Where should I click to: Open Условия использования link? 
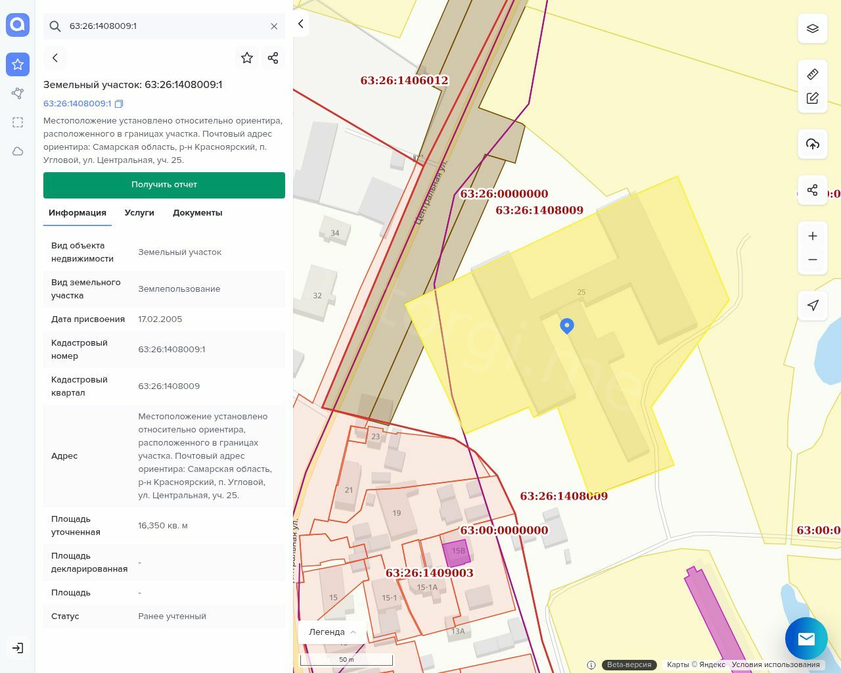point(775,664)
